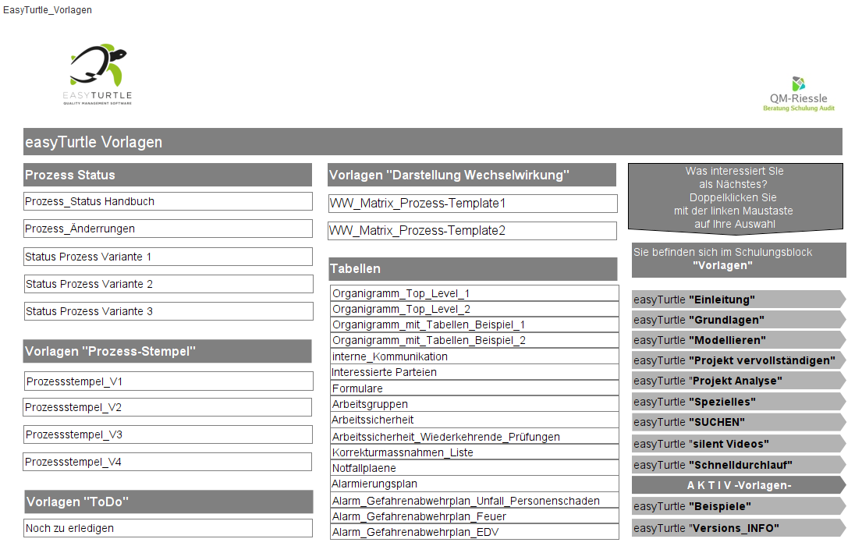Go to easyTurtle "Grundlagen" block
The height and width of the screenshot is (546, 862).
click(x=738, y=320)
